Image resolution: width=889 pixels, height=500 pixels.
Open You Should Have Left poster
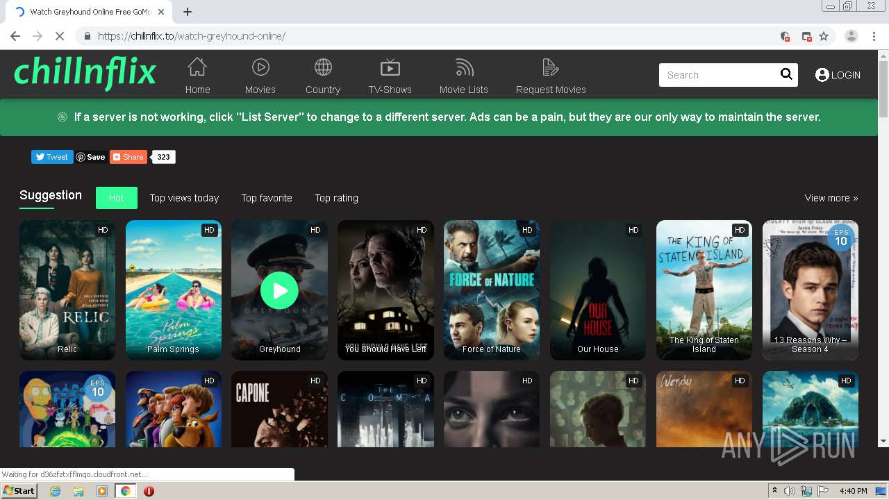coord(385,290)
